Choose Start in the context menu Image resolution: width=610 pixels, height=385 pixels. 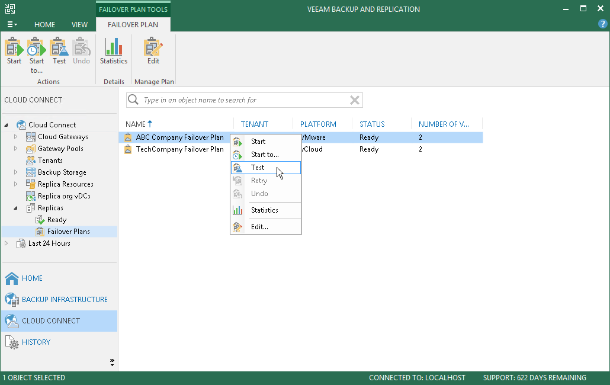[x=266, y=142]
